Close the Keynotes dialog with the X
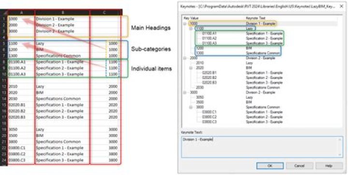Image resolution: width=348 pixels, height=175 pixels. click(342, 6)
